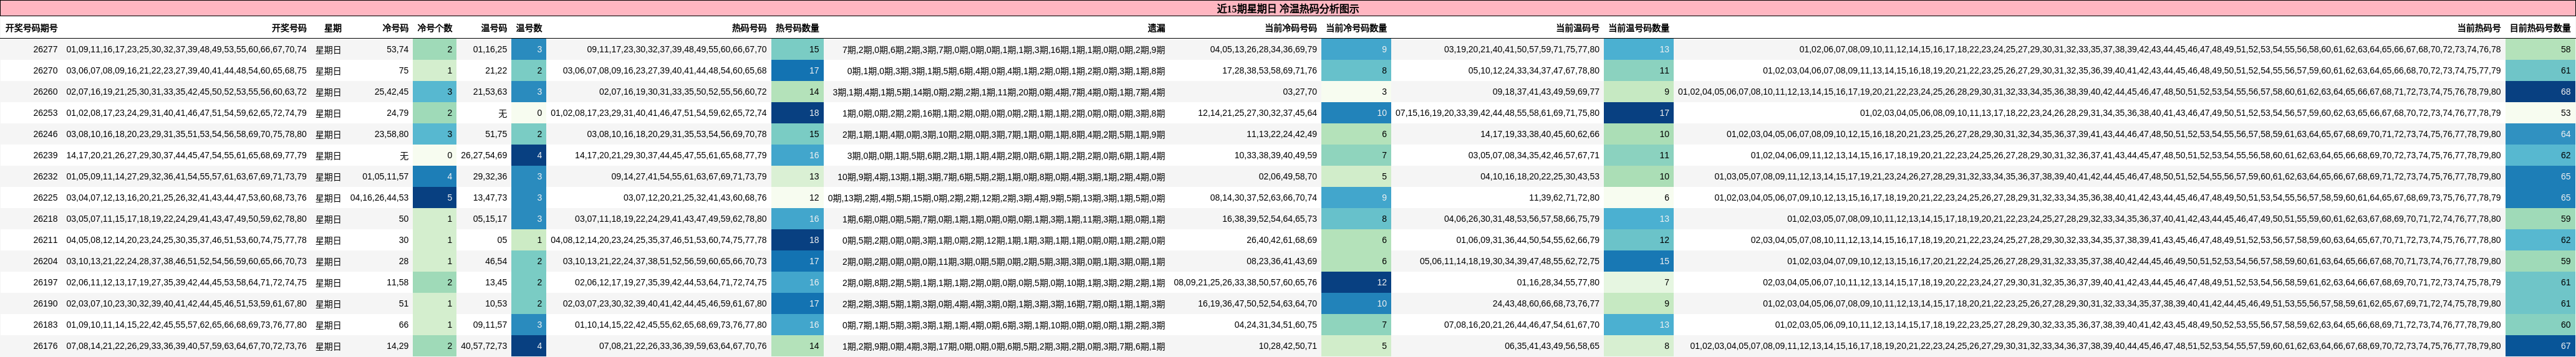Viewport: 2576px width, 357px height.
Task: Select the 温号数 column header
Action: click(529, 28)
